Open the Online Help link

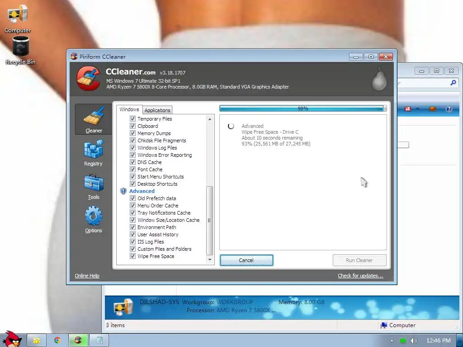point(87,276)
